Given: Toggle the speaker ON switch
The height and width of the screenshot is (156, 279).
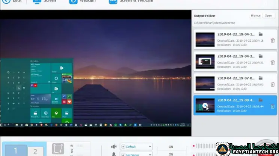Looking at the screenshot, I should click(171, 147).
